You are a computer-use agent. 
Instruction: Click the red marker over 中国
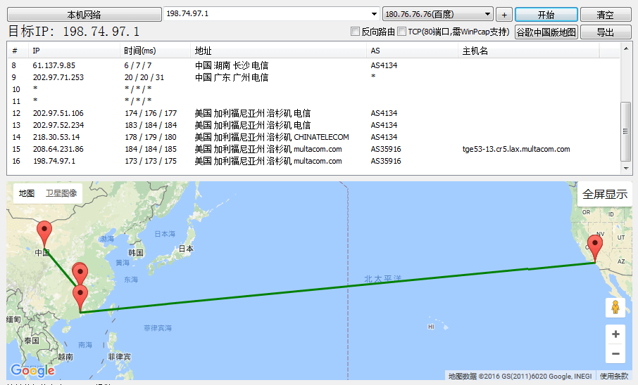pyautogui.click(x=44, y=232)
